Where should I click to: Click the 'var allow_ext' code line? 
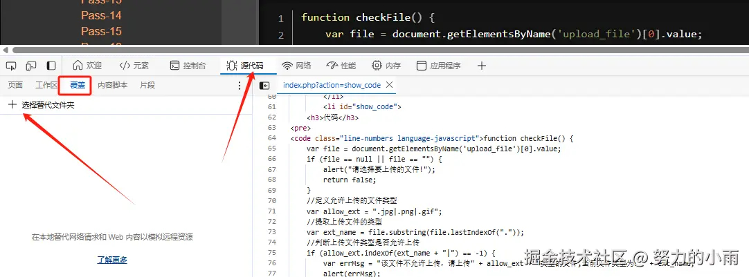tap(374, 211)
